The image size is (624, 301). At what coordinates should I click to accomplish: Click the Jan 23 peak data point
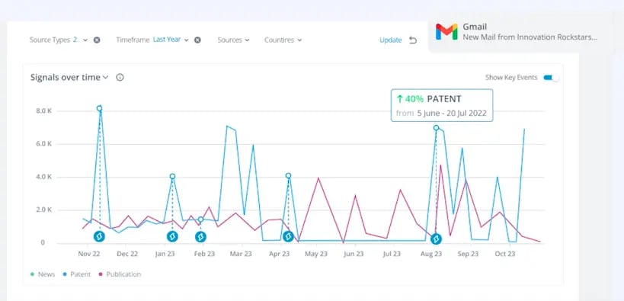tap(172, 176)
